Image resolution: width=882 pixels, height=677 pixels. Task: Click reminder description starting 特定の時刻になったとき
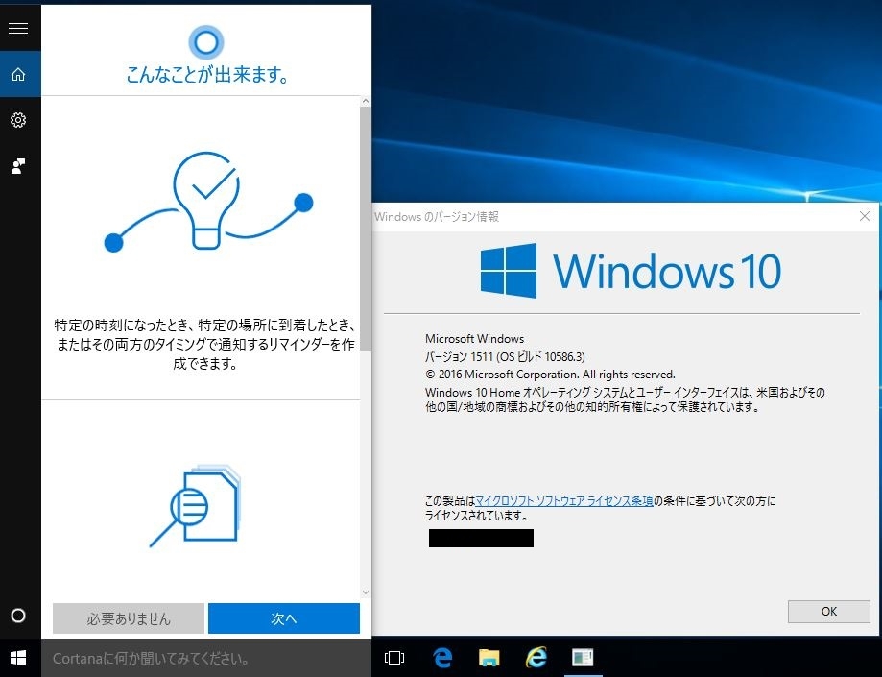(x=205, y=345)
